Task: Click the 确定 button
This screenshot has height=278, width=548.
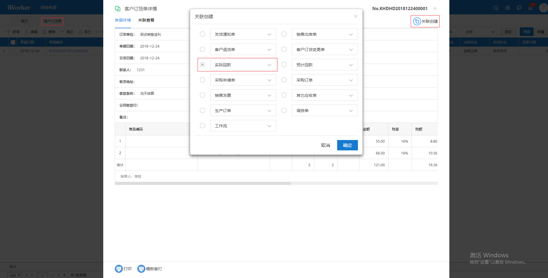Action: tap(348, 145)
